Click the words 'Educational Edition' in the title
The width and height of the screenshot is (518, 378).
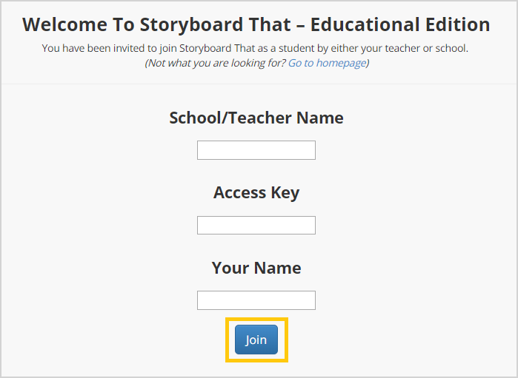[400, 24]
